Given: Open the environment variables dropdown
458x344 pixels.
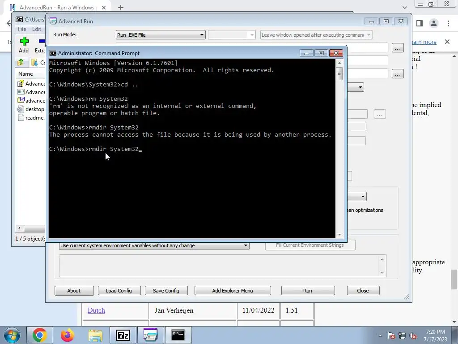Looking at the screenshot, I should click(154, 245).
